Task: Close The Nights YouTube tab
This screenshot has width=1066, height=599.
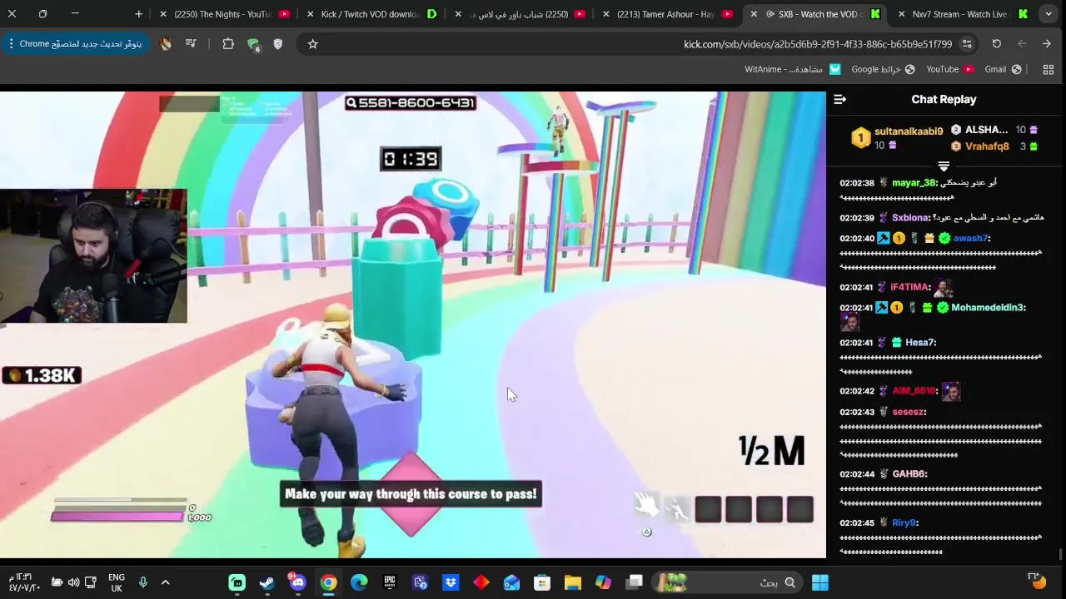Action: point(163,14)
